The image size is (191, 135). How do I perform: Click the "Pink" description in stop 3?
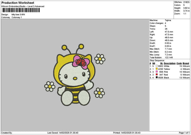[x=166, y=72]
